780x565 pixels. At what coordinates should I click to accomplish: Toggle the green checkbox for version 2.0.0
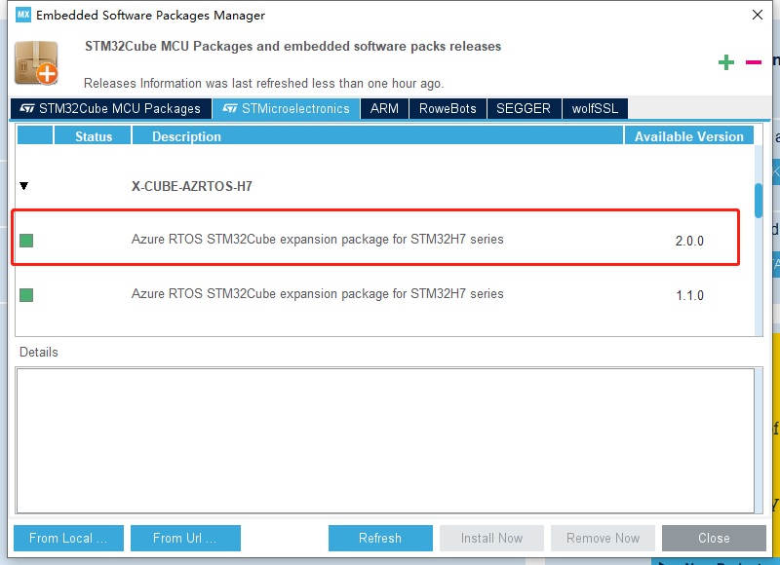click(x=26, y=241)
